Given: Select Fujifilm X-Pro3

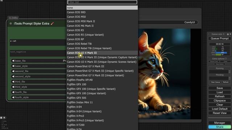Looking at the screenshot, I should 102,116.
